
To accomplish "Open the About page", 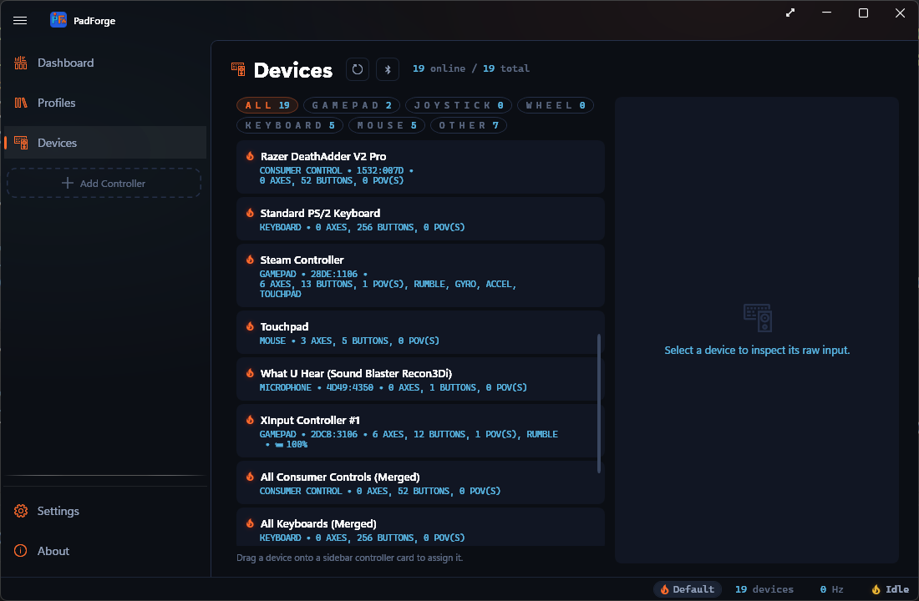I will click(105, 551).
